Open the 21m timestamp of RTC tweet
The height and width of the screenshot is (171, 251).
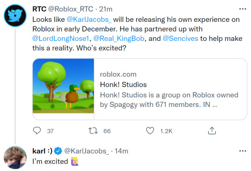click(106, 9)
